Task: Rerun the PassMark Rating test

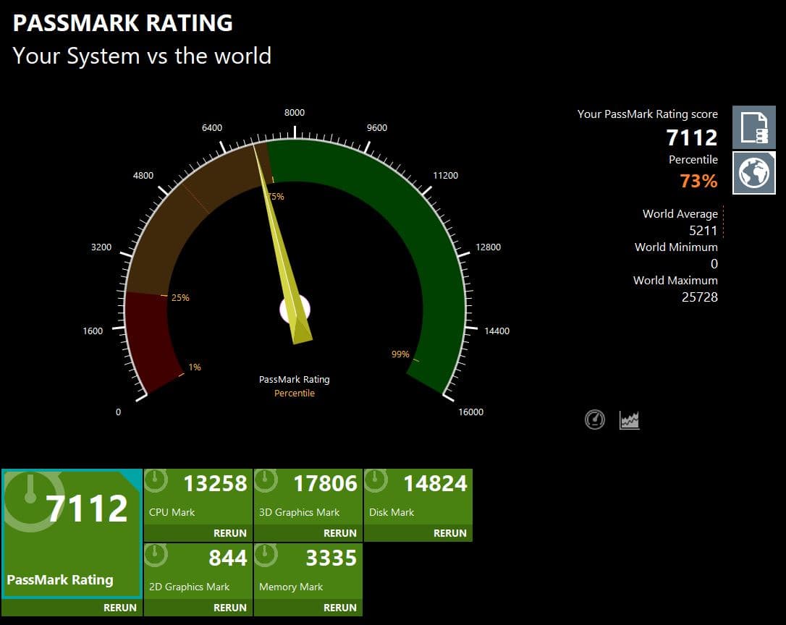Action: (120, 608)
